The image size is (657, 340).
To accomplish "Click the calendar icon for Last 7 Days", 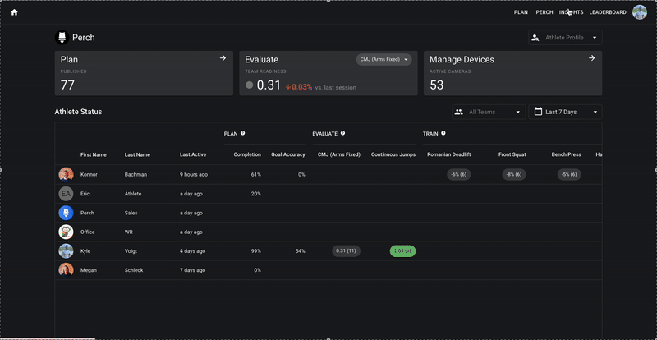I will click(539, 112).
